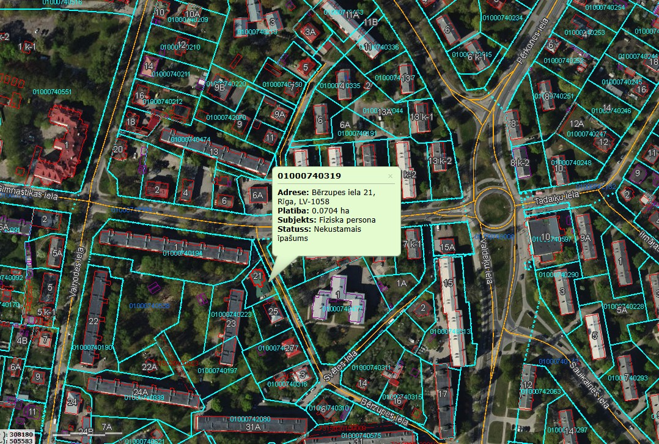Select parcel number 01000740290
Image resolution: width=659 pixels, height=444 pixels.
point(559,275)
